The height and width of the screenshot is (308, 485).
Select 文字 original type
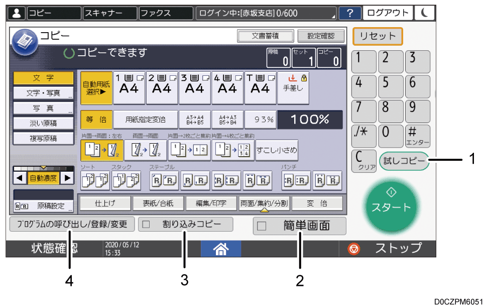tap(43, 78)
